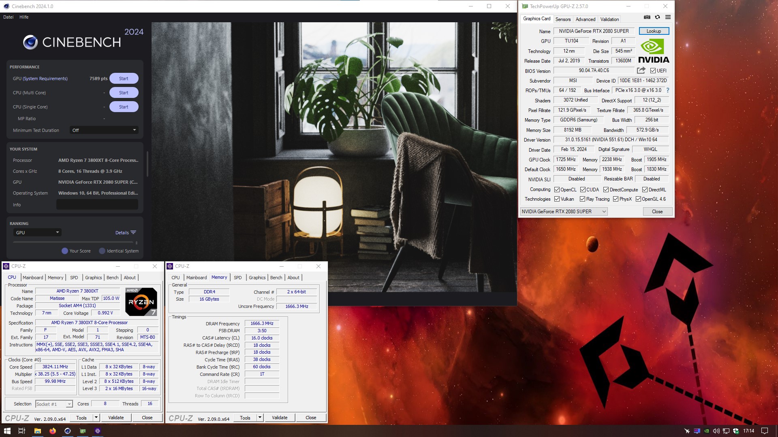Expand Tools arrow in CPU tab CPU-Z window

click(x=96, y=418)
